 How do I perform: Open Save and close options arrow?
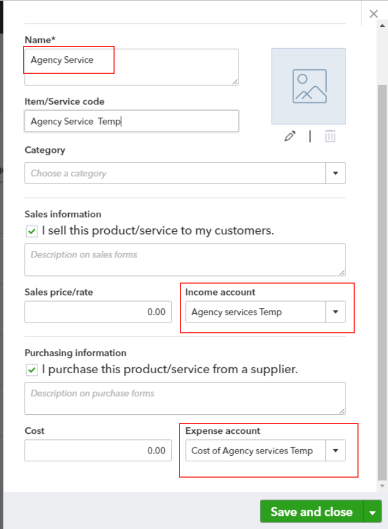click(372, 512)
